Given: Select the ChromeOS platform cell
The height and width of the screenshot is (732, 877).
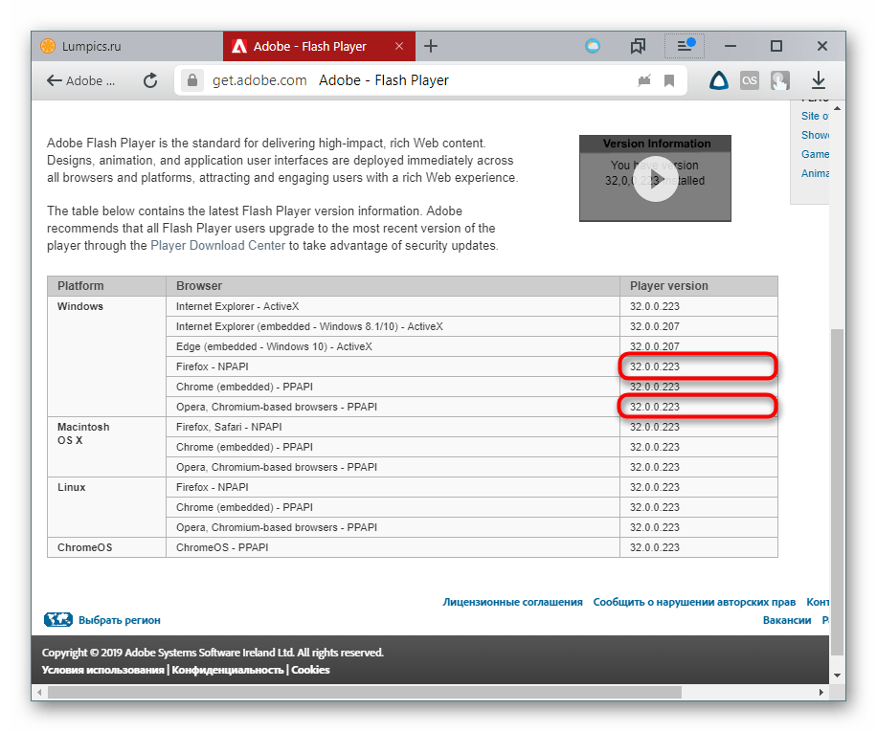Looking at the screenshot, I should [107, 547].
